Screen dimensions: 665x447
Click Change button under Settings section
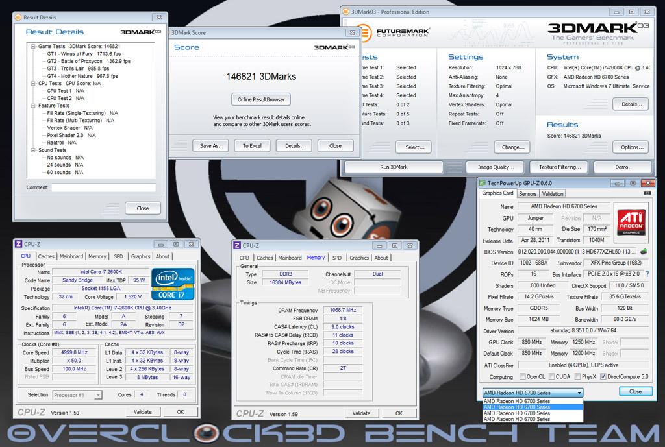513,147
